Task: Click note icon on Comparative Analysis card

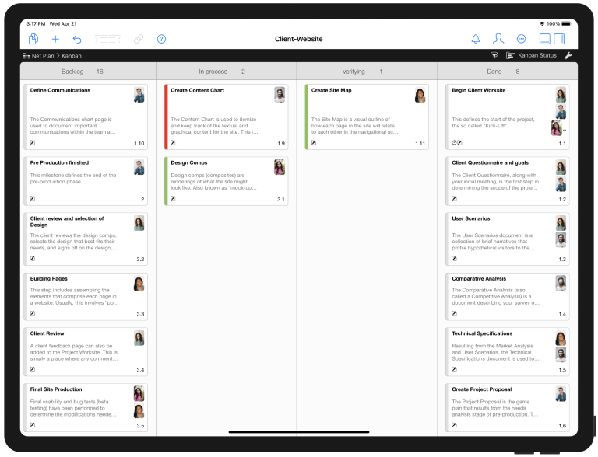Action: click(454, 313)
